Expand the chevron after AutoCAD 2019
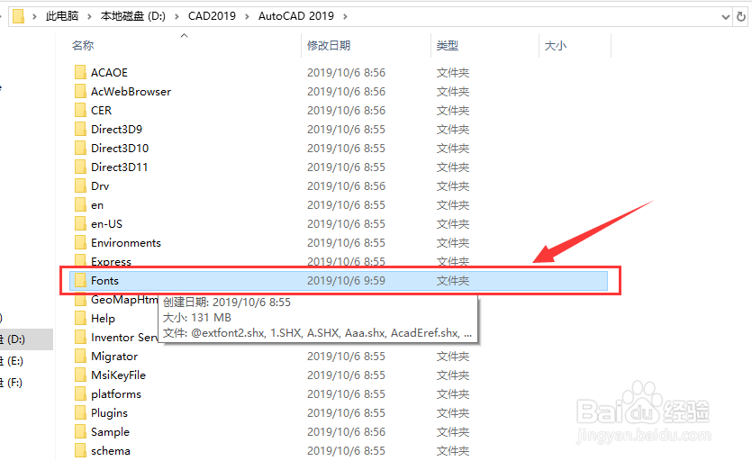 [345, 16]
